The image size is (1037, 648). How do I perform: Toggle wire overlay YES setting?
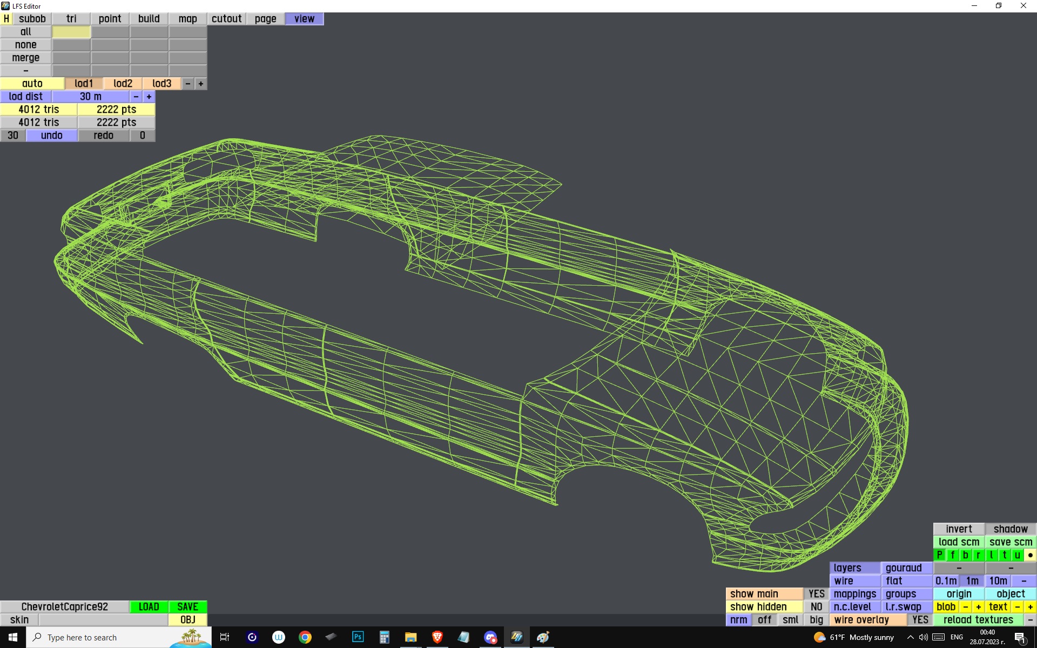click(920, 619)
